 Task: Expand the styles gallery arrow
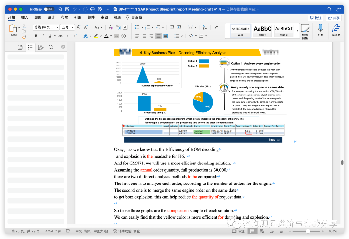point(297,31)
